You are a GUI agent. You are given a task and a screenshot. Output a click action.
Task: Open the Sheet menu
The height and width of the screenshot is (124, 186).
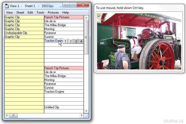pyautogui.click(x=20, y=13)
